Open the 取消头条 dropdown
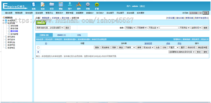Image resolution: width=211 pixels, height=103 pixels. (149, 48)
